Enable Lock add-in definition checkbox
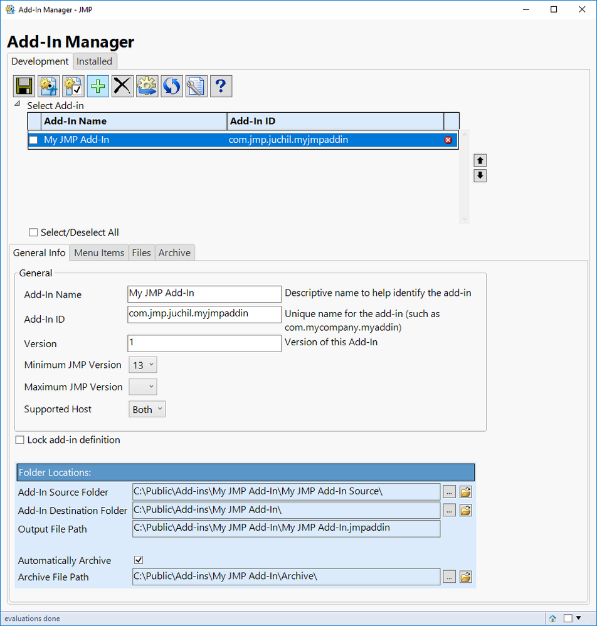 coord(19,440)
